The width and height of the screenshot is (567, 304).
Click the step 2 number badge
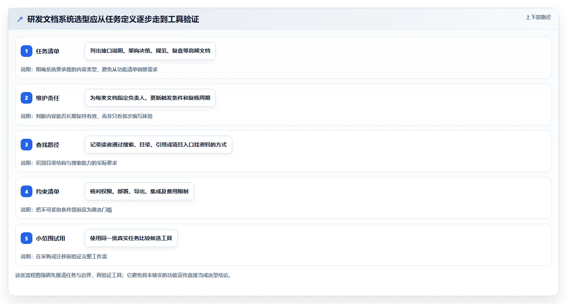27,98
